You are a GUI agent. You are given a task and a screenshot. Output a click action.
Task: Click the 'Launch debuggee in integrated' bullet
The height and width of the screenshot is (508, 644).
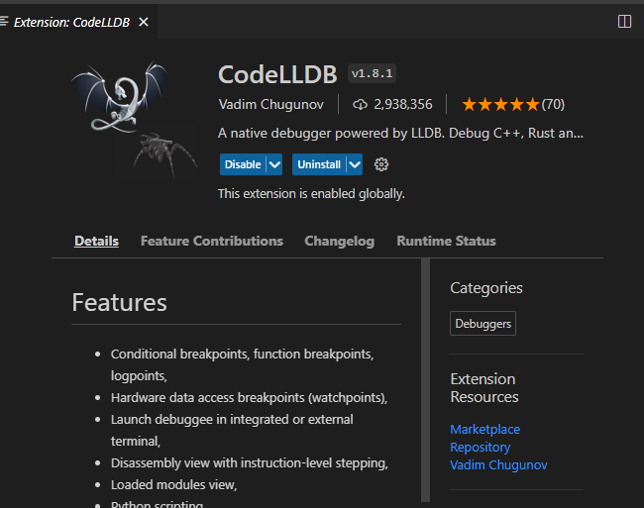pos(232,430)
